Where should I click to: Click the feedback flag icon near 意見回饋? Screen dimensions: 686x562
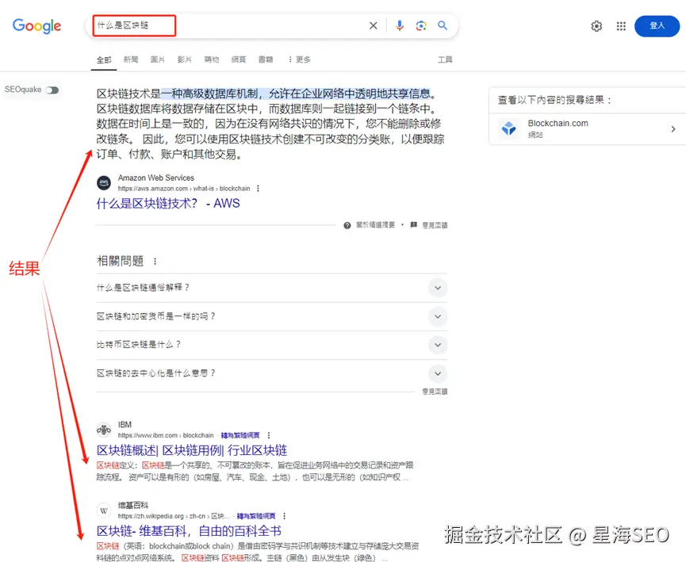(x=414, y=225)
